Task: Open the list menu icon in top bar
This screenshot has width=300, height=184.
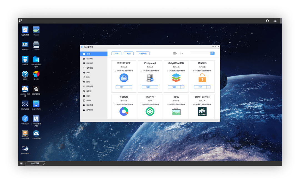Action: pyautogui.click(x=275, y=21)
